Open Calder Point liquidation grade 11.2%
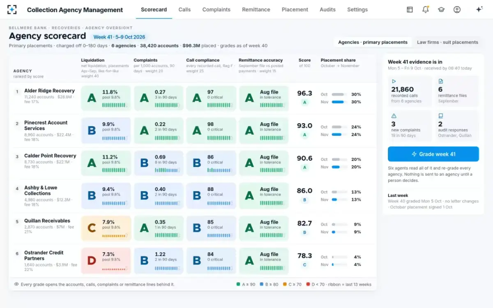This screenshot has height=308, width=493. pos(106,163)
